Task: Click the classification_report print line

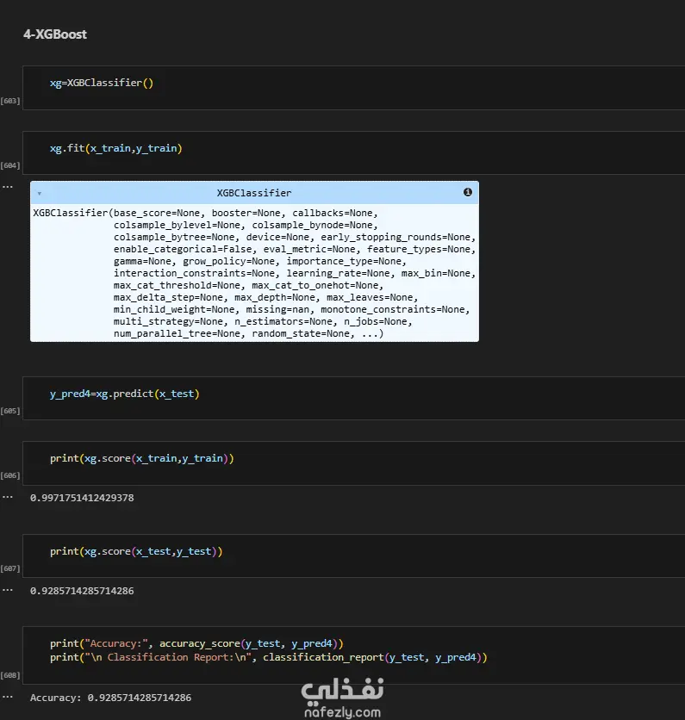Action: pos(269,657)
